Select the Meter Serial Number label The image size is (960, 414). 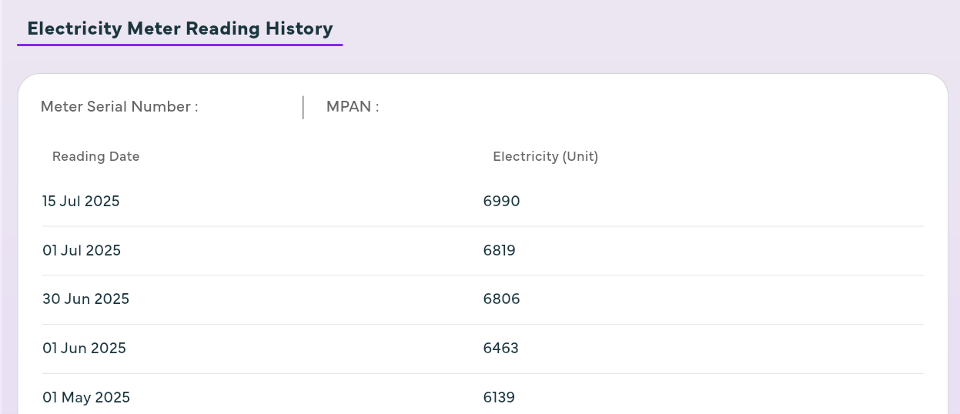[119, 107]
